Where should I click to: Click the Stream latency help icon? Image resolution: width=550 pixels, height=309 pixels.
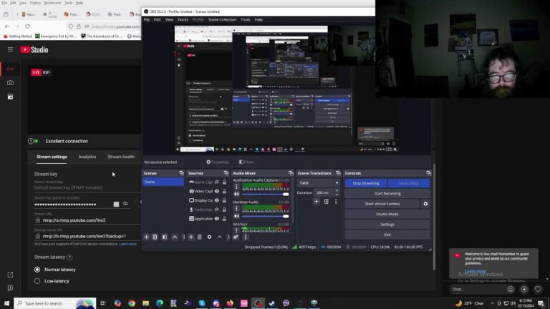tap(69, 257)
